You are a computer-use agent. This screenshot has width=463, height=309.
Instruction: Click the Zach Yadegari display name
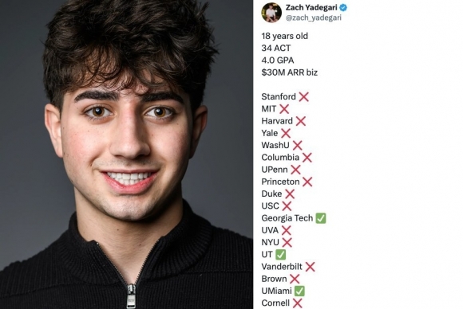pos(311,7)
